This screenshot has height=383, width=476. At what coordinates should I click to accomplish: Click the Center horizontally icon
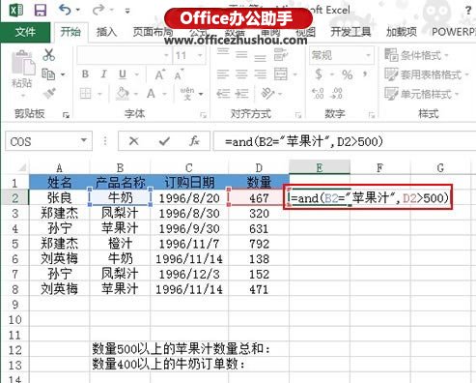(x=241, y=74)
